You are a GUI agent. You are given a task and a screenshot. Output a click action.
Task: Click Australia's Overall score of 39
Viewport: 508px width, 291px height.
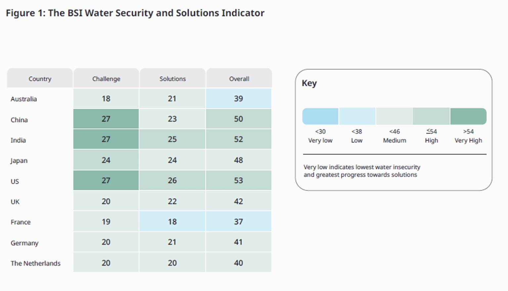point(238,99)
